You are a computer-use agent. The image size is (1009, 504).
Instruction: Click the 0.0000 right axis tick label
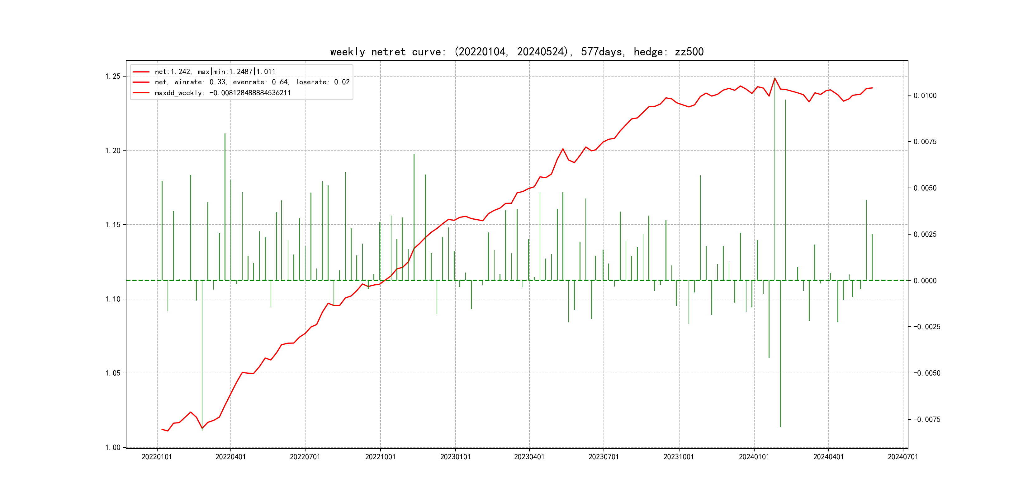pyautogui.click(x=925, y=281)
